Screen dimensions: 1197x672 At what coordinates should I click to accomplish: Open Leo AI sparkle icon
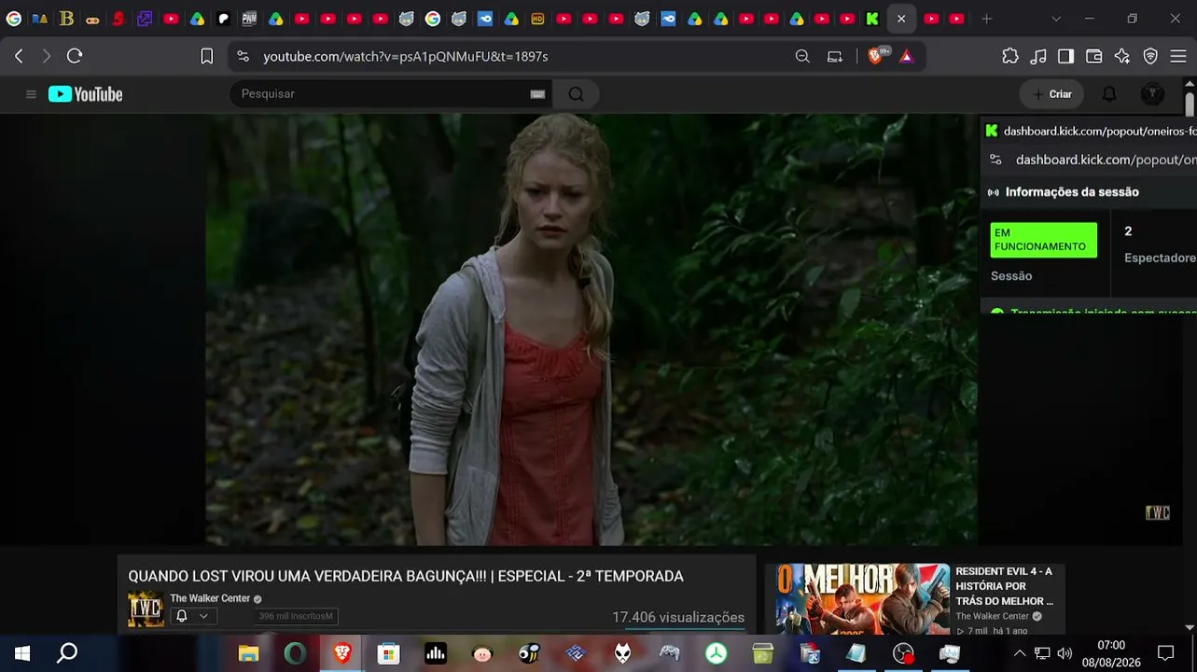click(1122, 56)
